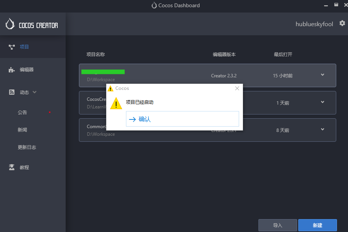The width and height of the screenshot is (348, 232).
Task: Minimize the Cocos Dashboard window
Action: (x=326, y=6)
